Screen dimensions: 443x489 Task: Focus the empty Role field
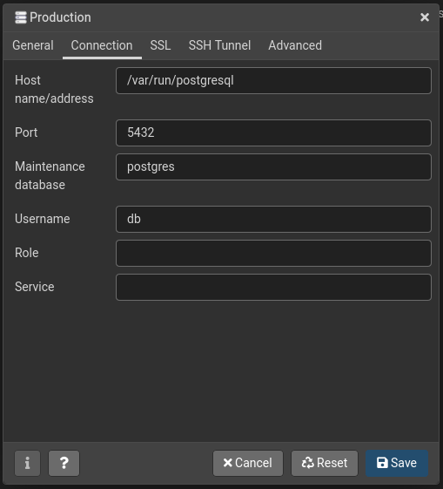[273, 253]
